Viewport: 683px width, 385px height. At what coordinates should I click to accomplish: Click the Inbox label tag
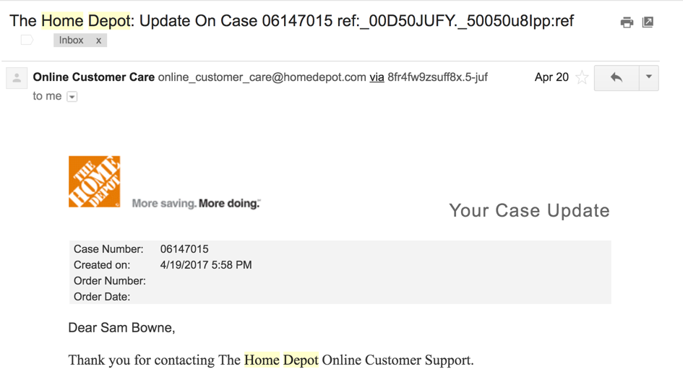[72, 40]
